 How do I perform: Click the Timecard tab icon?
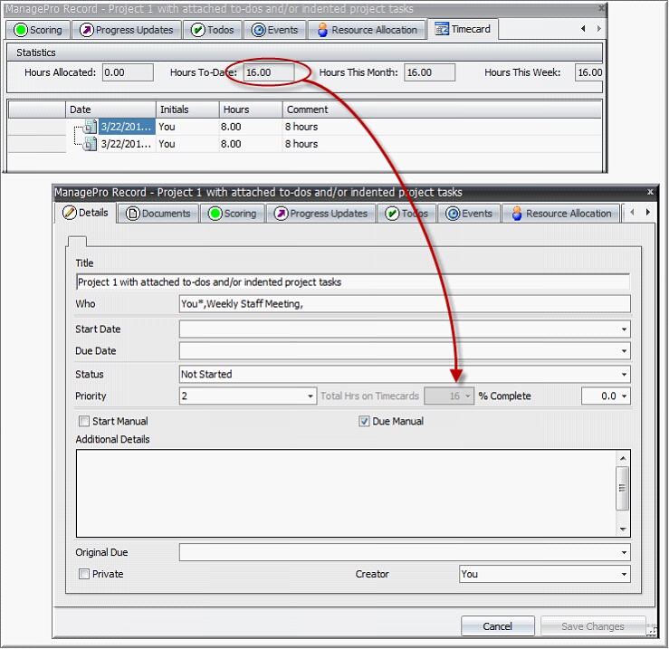coord(442,29)
